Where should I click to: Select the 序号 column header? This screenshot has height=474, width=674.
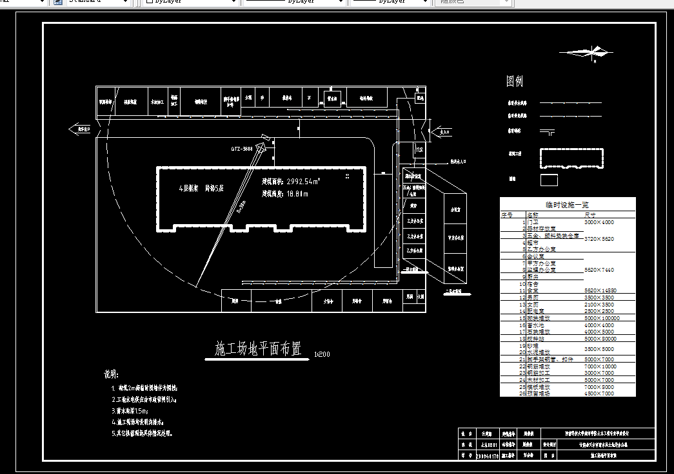[x=507, y=214]
